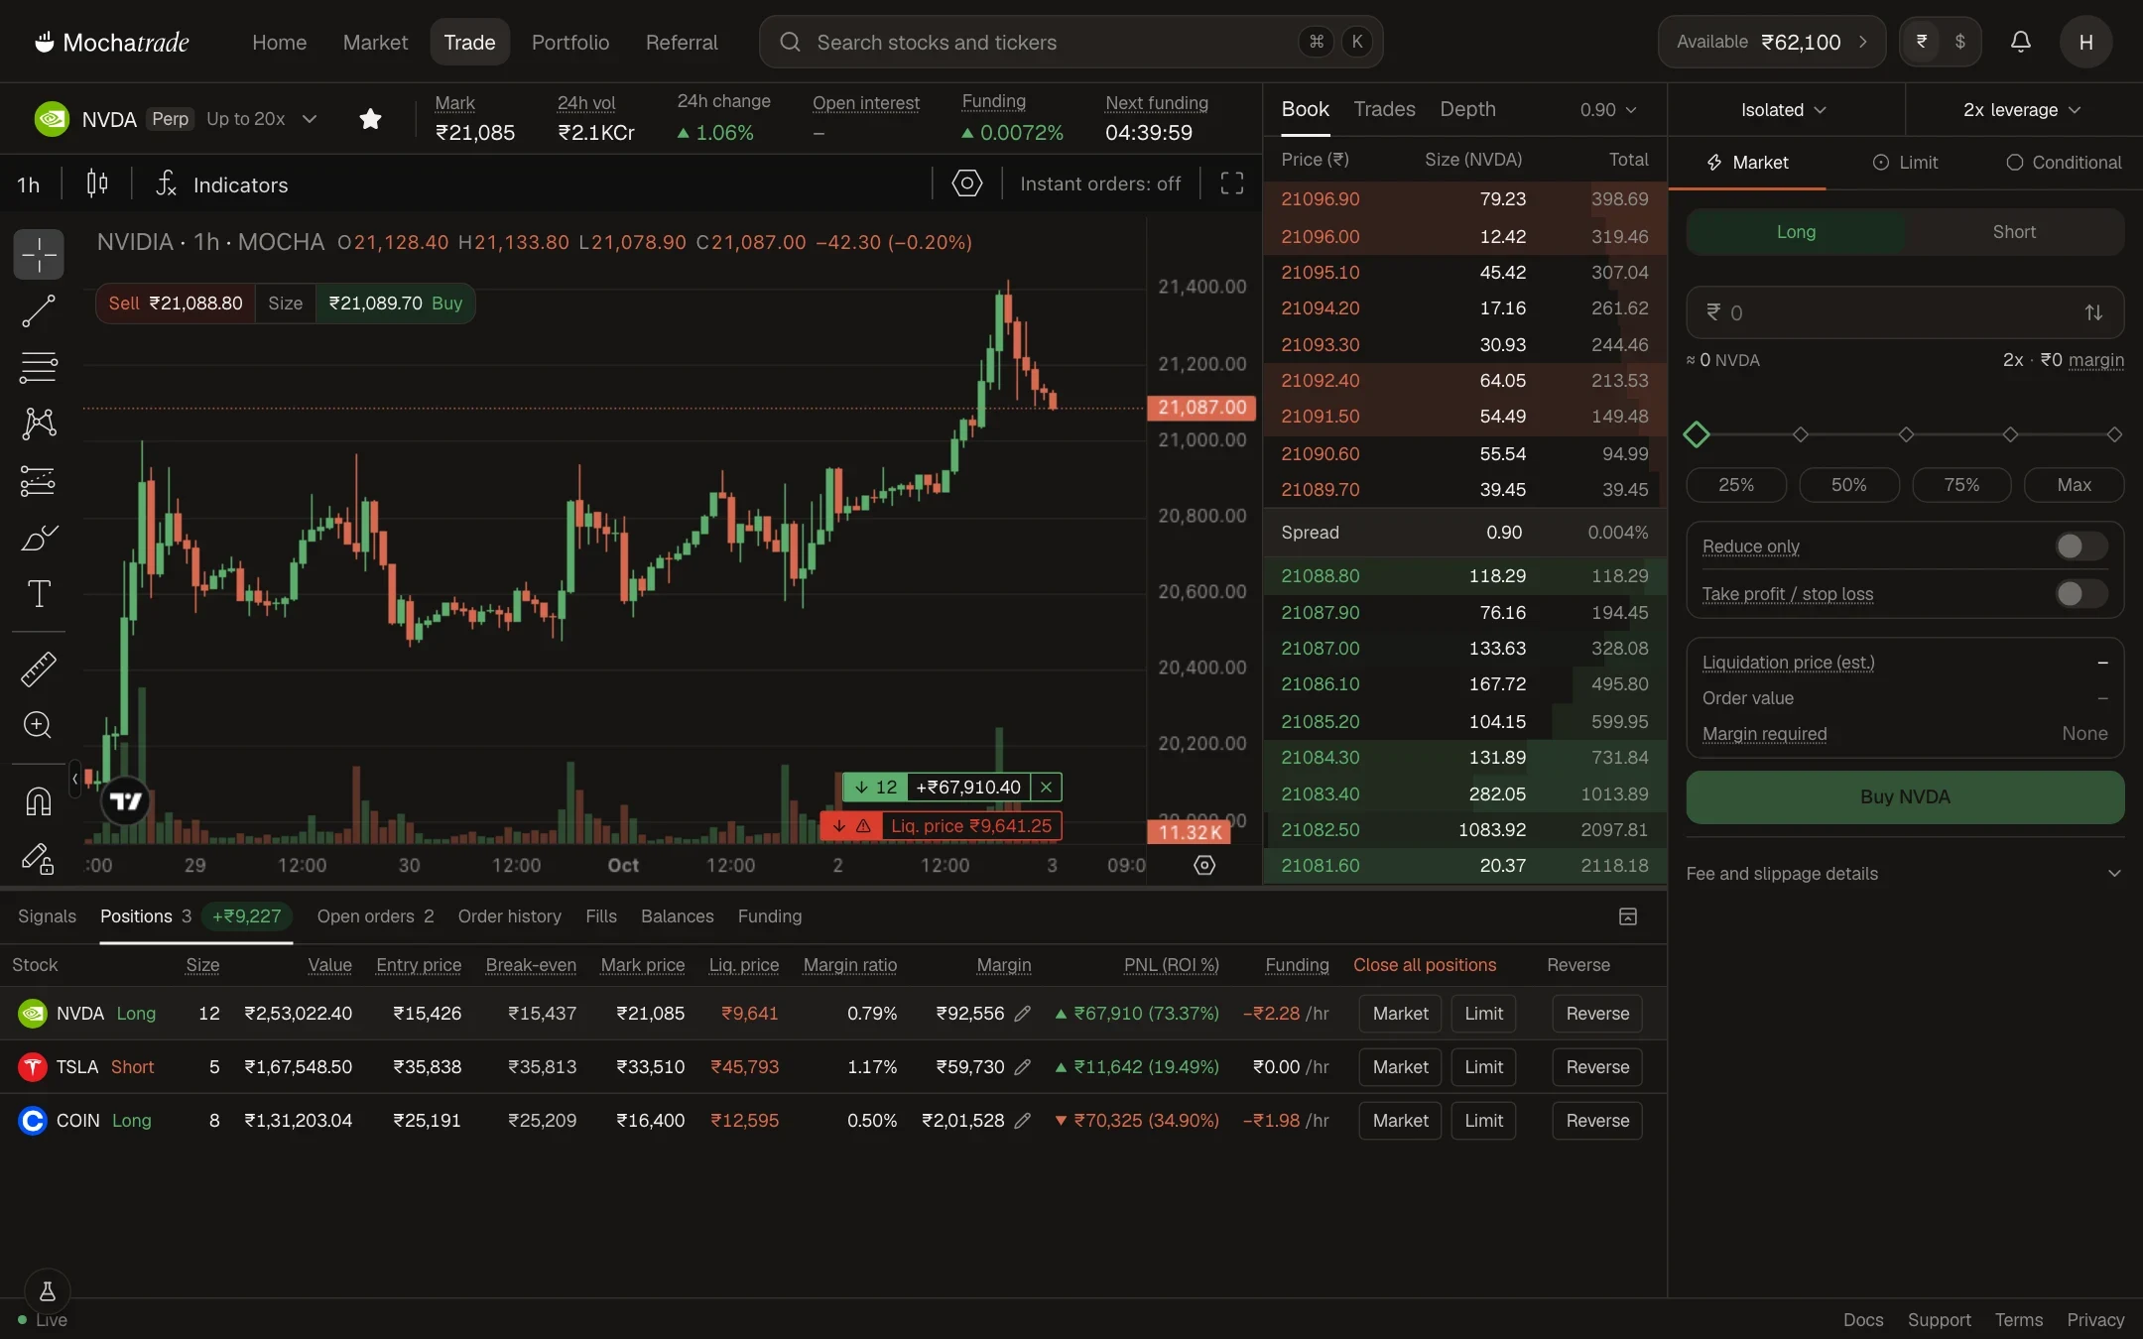The height and width of the screenshot is (1339, 2143).
Task: Change the candlestick chart type
Action: 97,183
